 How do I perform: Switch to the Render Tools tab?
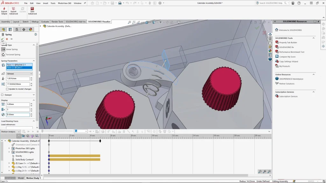[x=57, y=22]
